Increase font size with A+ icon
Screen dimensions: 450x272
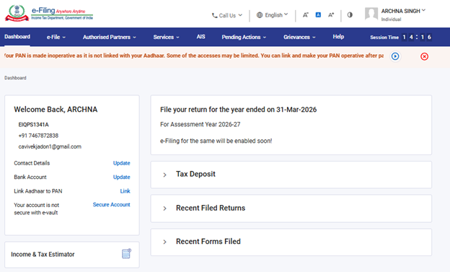click(x=331, y=15)
